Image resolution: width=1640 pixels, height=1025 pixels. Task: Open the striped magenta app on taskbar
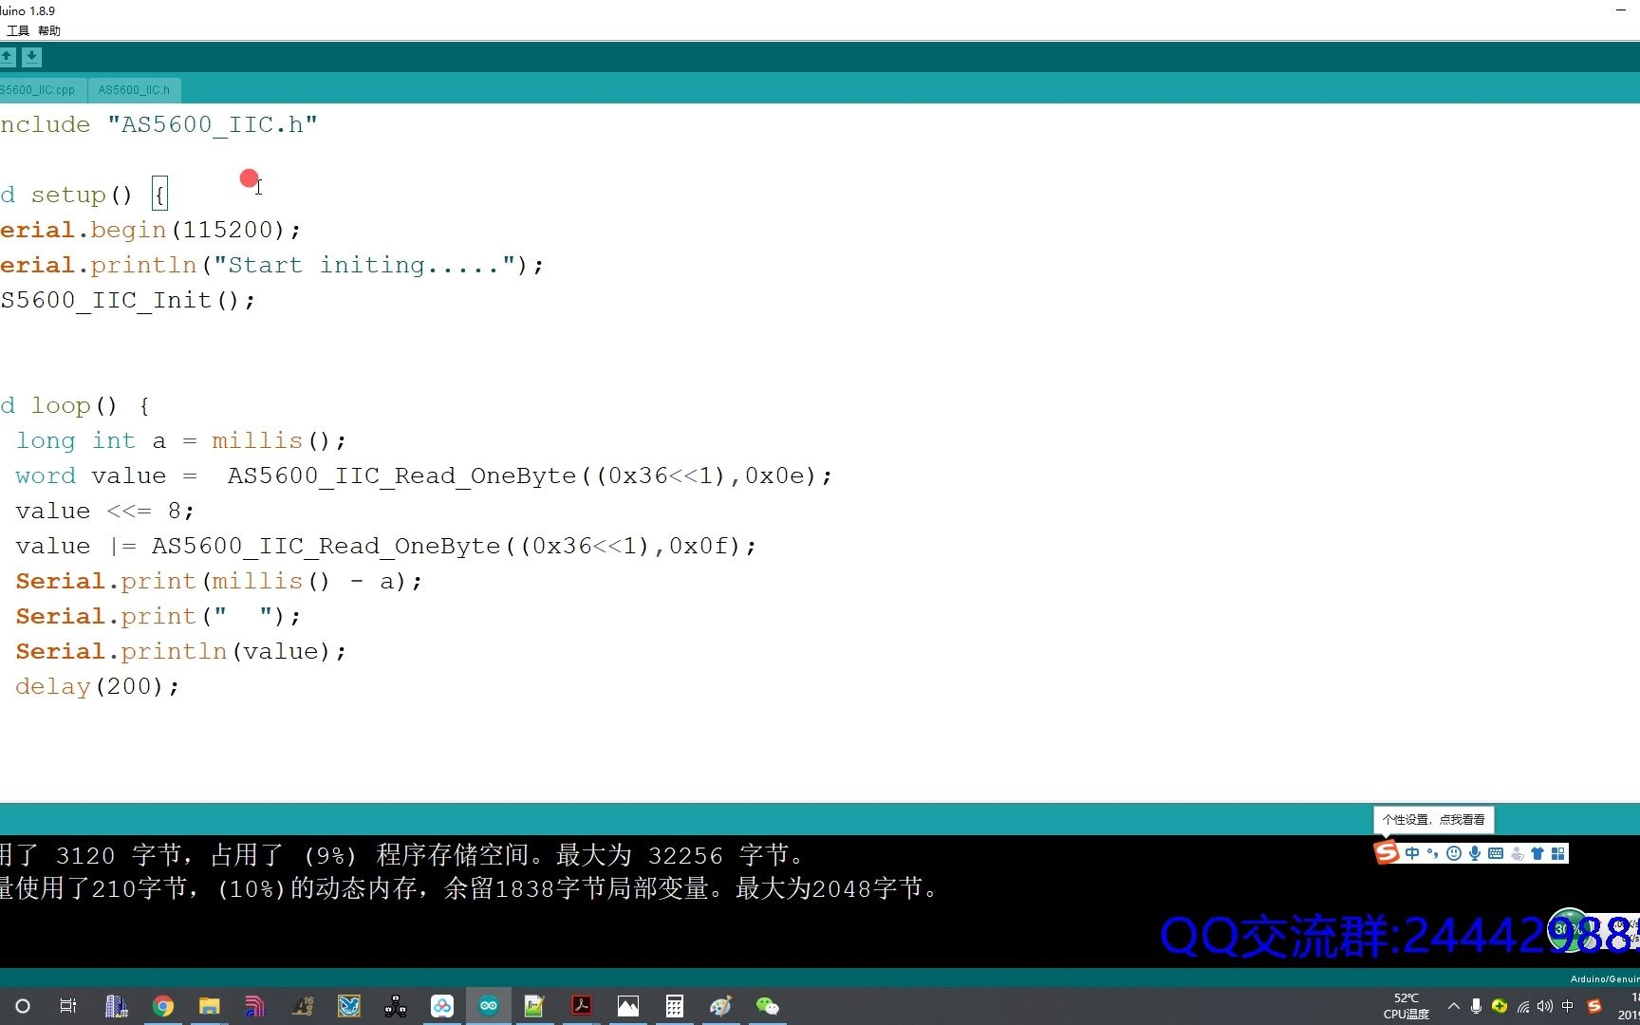[x=255, y=1006]
